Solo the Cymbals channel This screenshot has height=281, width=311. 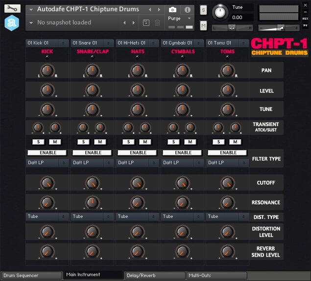(x=173, y=142)
